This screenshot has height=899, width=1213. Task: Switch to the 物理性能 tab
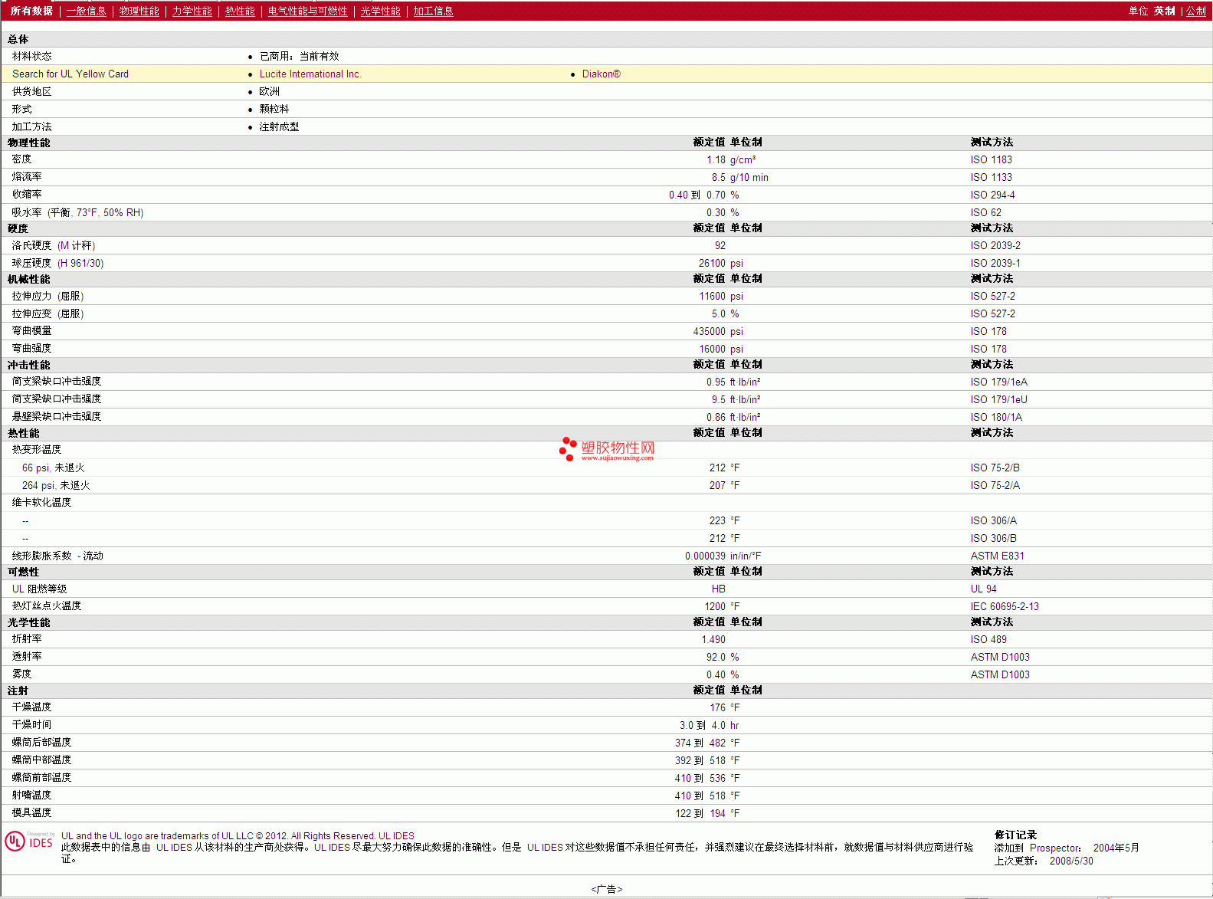139,11
